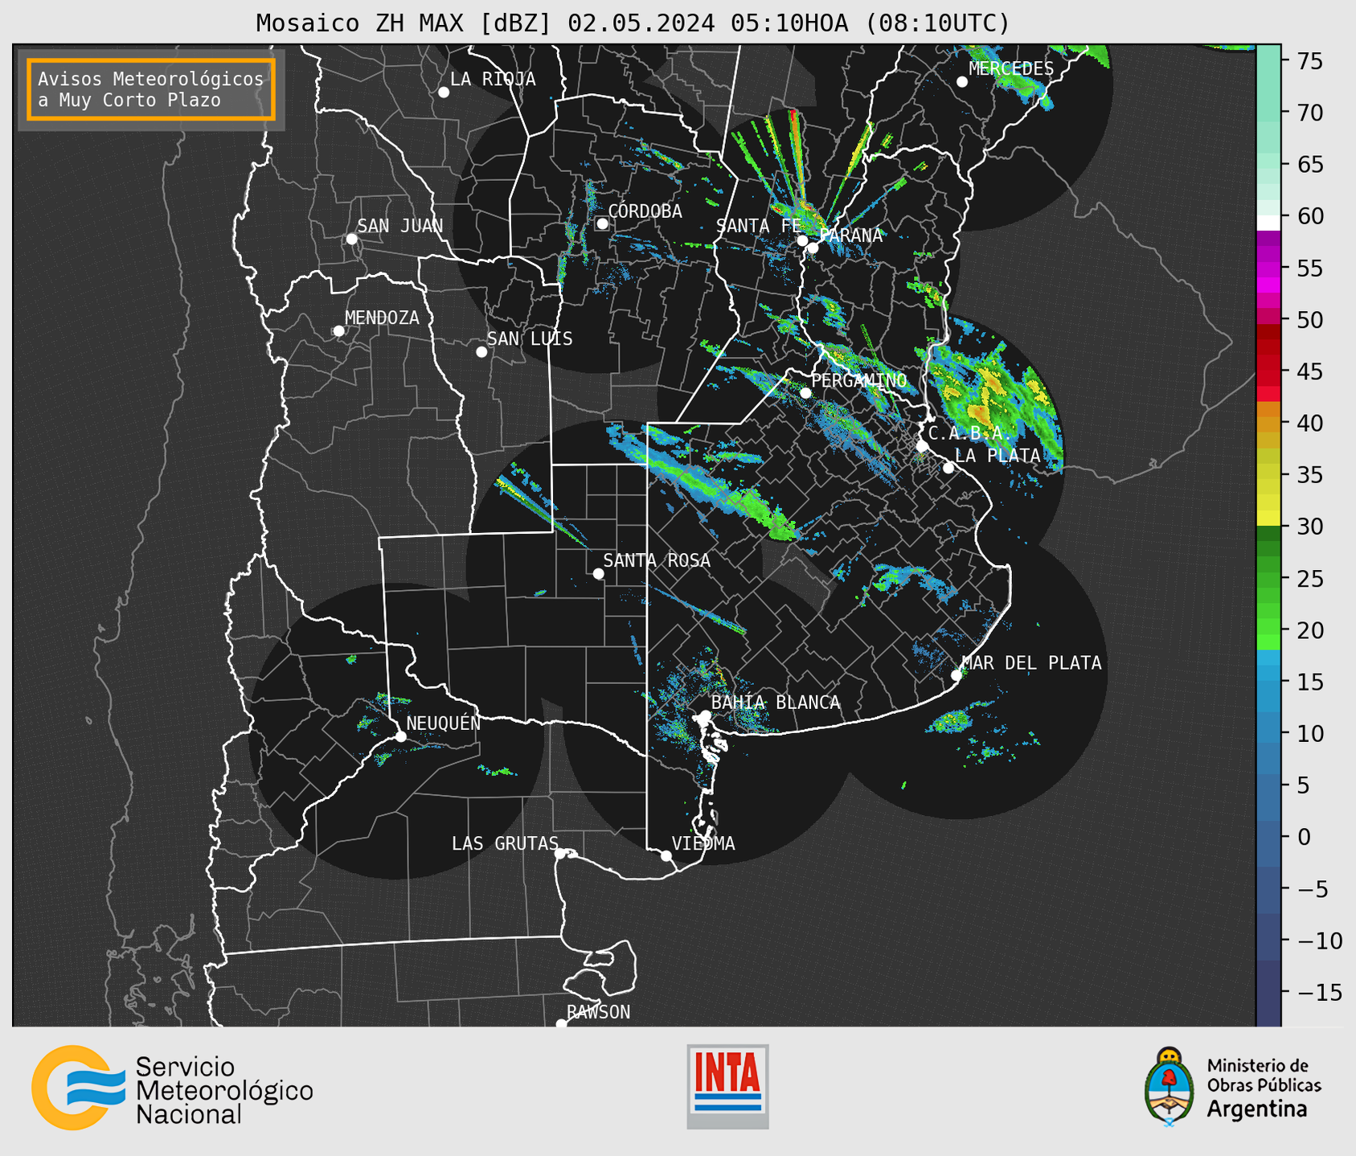Image resolution: width=1356 pixels, height=1156 pixels.
Task: Select the La Rioja city marker
Action: coord(444,92)
